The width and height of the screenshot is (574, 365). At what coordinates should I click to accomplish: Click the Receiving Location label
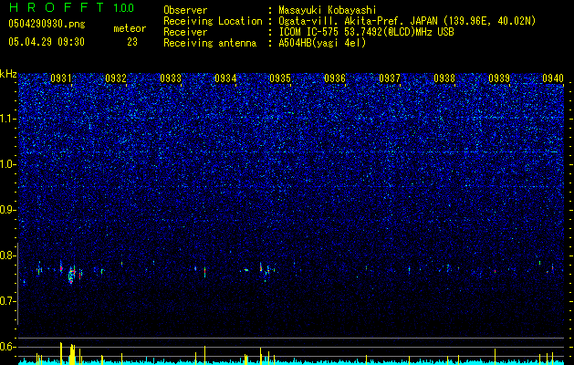click(213, 21)
